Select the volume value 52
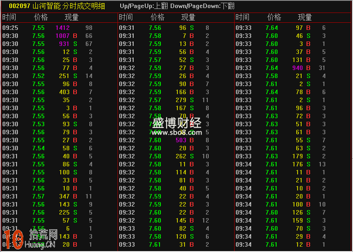 tap(183, 60)
